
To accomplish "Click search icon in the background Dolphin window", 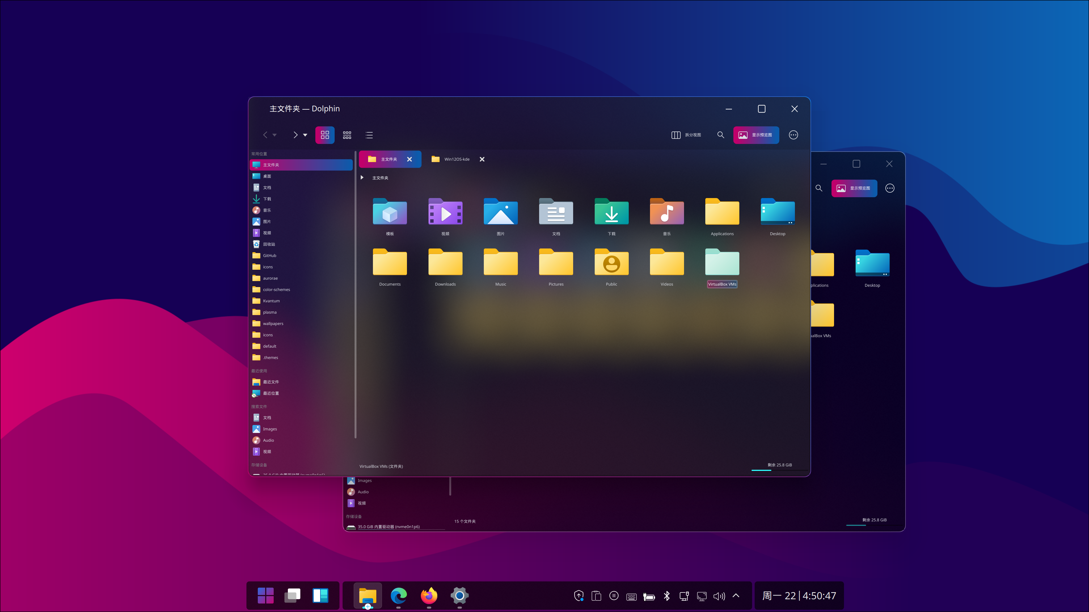I will pos(819,188).
